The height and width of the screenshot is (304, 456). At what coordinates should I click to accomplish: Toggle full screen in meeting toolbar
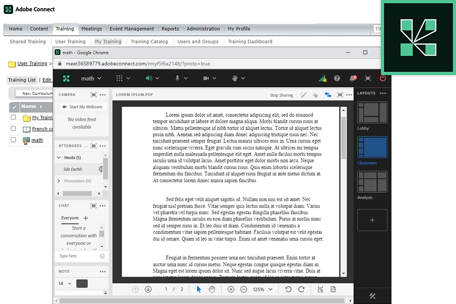point(368,78)
